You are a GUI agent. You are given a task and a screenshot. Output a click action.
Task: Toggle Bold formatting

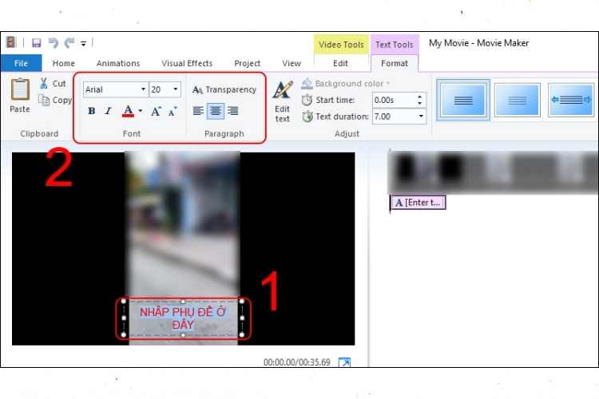[92, 111]
